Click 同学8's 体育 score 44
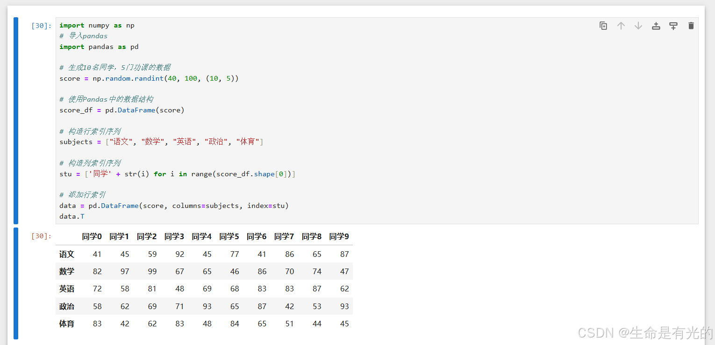This screenshot has width=715, height=345. [x=317, y=324]
